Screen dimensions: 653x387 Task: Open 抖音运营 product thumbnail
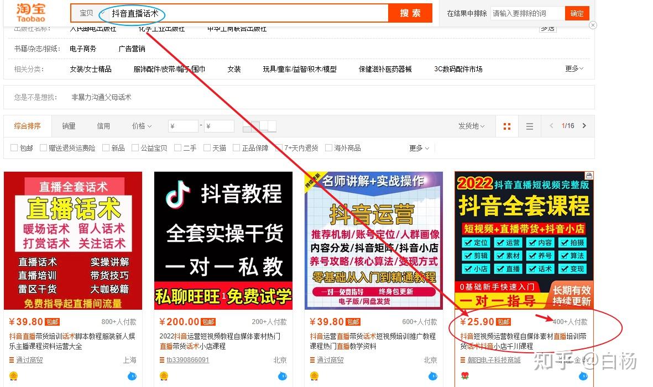(x=374, y=241)
